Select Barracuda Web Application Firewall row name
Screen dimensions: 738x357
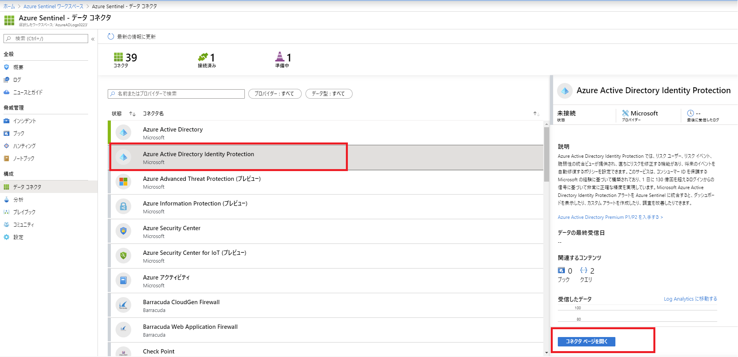(x=190, y=327)
